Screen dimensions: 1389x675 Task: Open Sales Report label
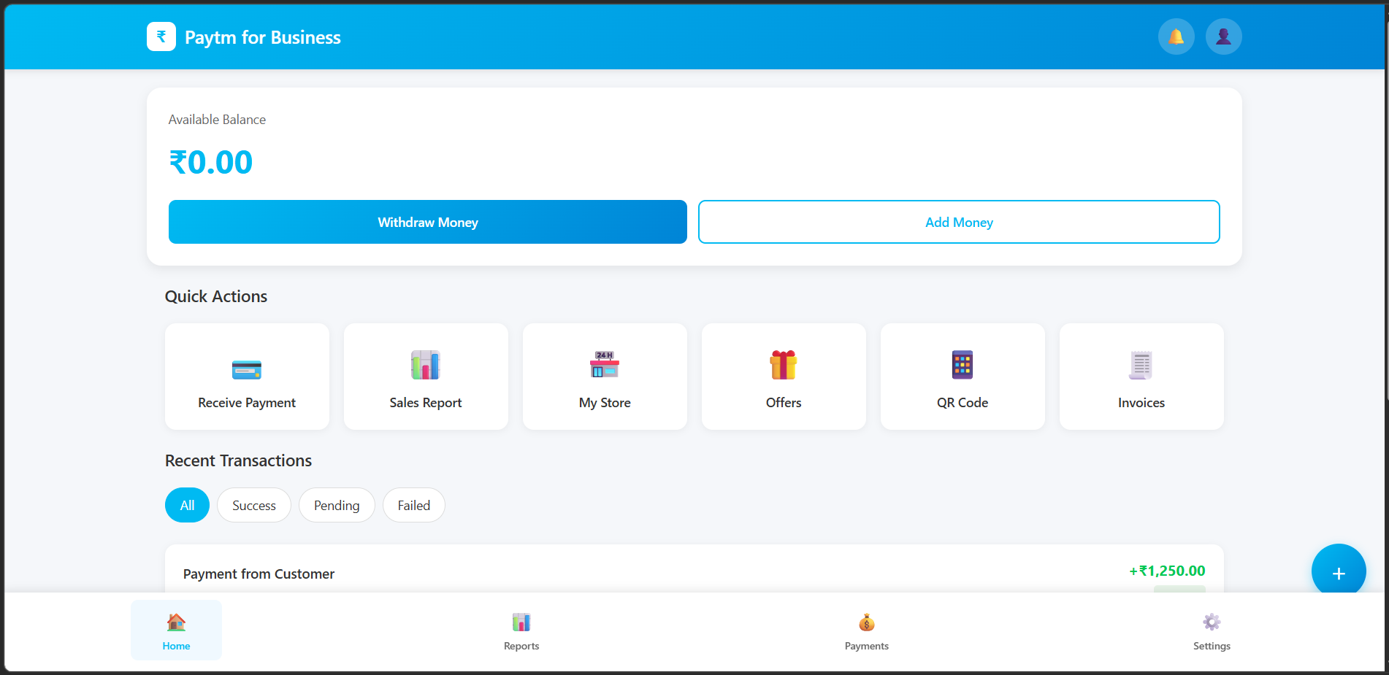tap(426, 403)
